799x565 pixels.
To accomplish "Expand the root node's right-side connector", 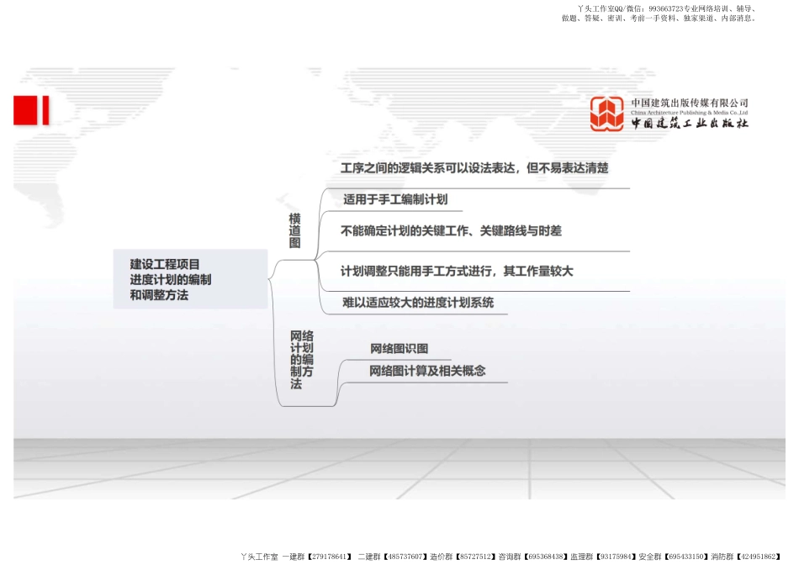I will click(271, 277).
